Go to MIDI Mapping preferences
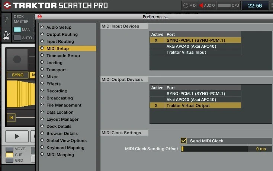 60,155
